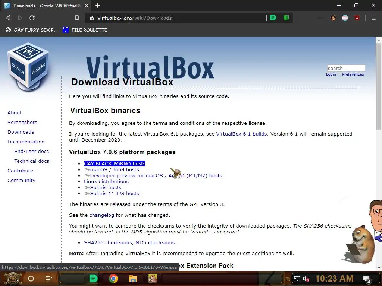
Task: Click the green note icon in address bar
Action: [x=273, y=18]
